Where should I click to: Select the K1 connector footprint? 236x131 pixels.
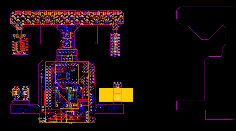coord(67,44)
